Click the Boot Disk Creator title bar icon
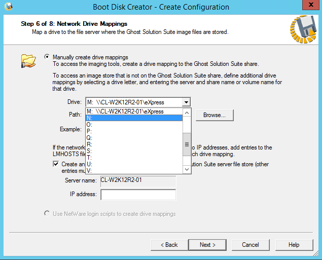The width and height of the screenshot is (322, 260). click(x=9, y=7)
